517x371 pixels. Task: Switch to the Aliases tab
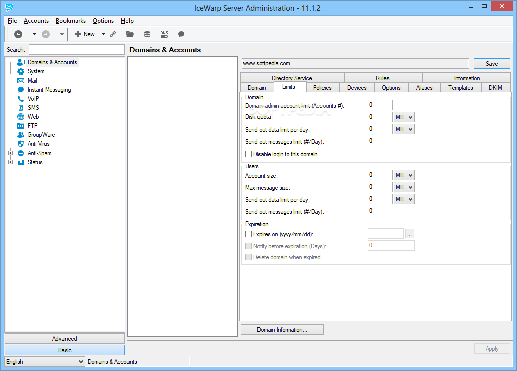pos(424,87)
